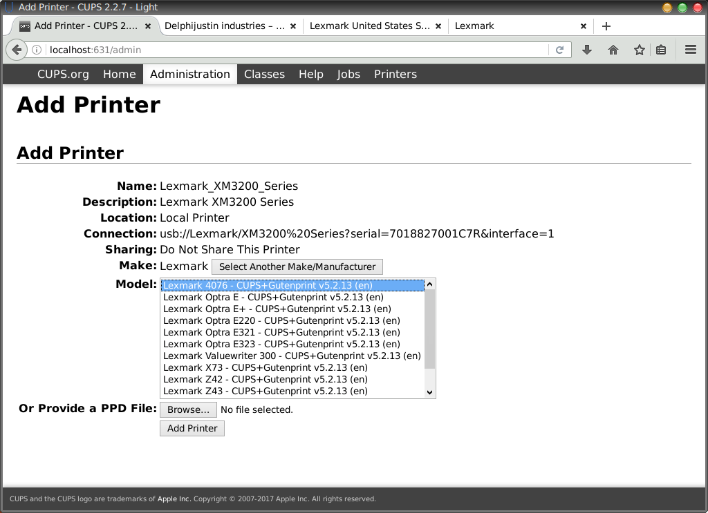Select Lexmark Optra E321 model
Viewport: 708px width, 513px height.
click(292, 332)
